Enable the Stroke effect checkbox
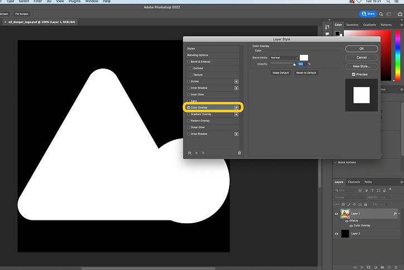Image resolution: width=404 pixels, height=270 pixels. [x=188, y=81]
